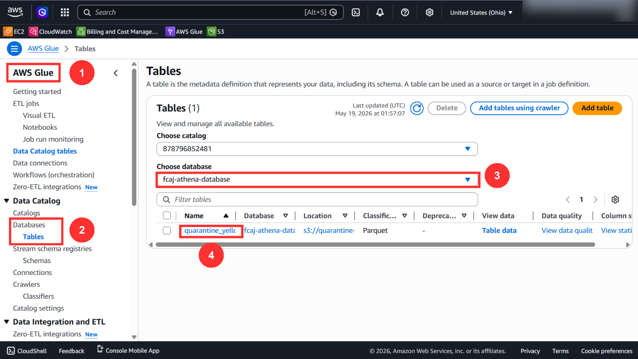Focus the Filter tables search field
The image size is (638, 359).
click(x=317, y=199)
